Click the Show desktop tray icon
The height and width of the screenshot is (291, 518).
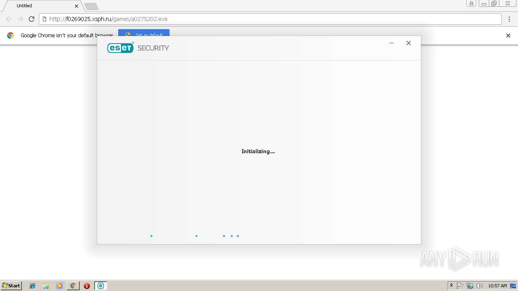tap(513, 286)
